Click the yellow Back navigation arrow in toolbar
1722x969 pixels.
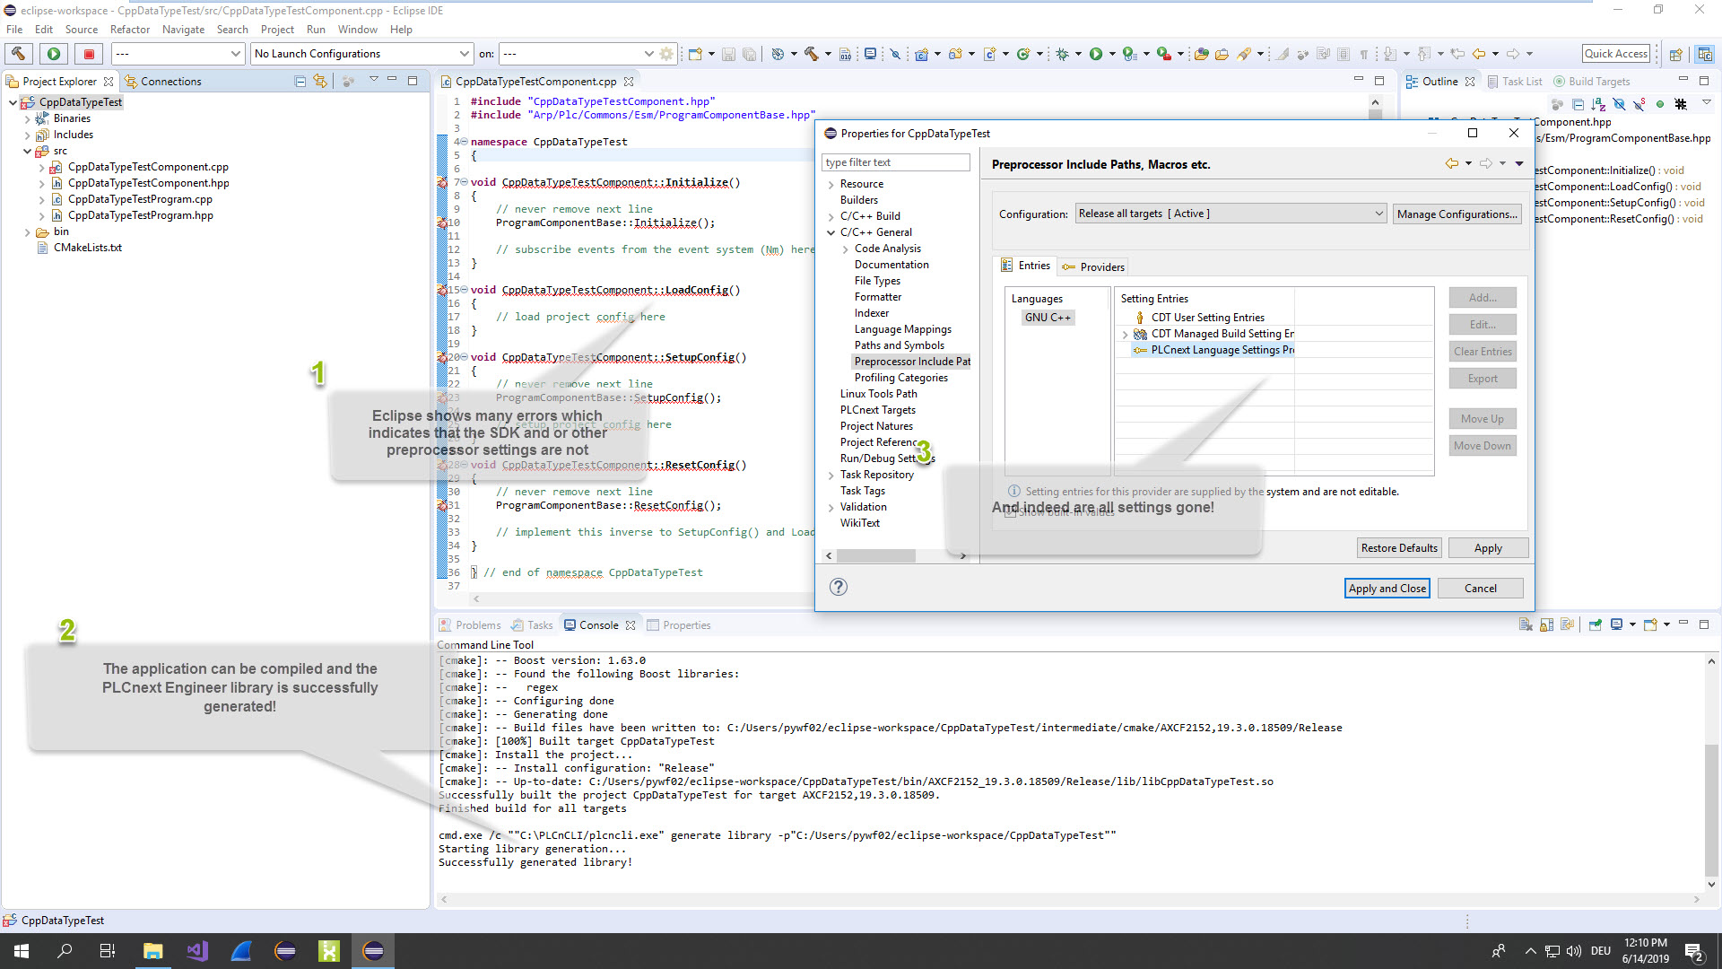click(1478, 54)
